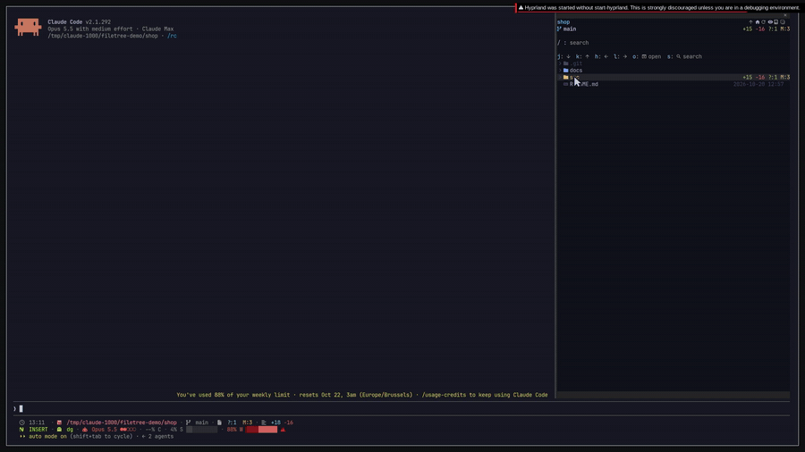Click the shop root folder name

click(563, 22)
